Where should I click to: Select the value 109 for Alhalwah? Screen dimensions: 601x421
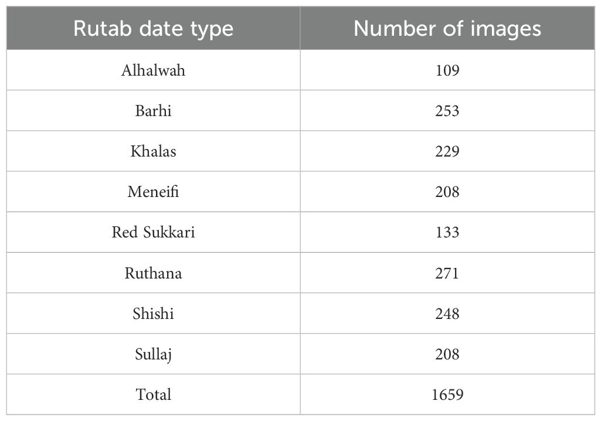tap(447, 70)
